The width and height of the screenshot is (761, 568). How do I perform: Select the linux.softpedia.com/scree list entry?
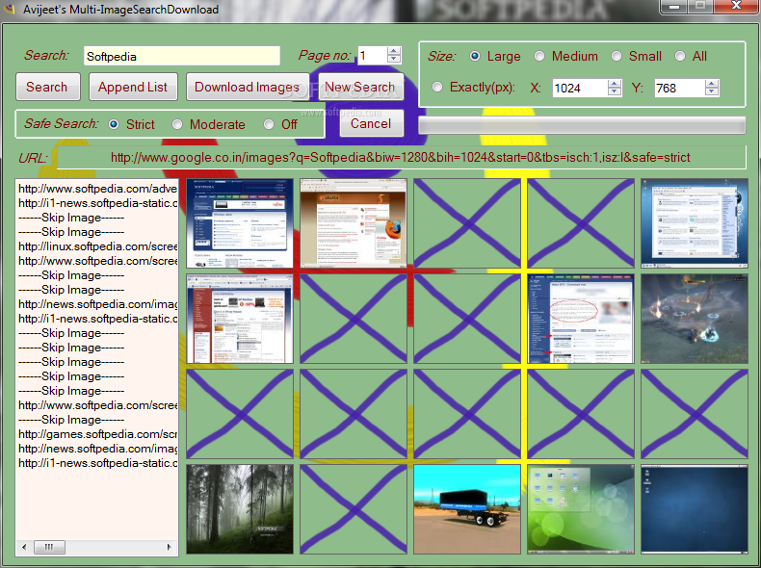[x=97, y=245]
